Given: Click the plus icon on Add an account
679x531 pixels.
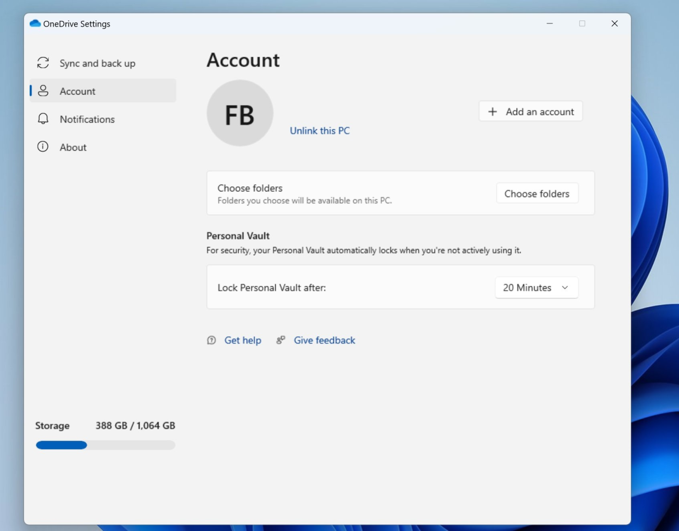Looking at the screenshot, I should (491, 111).
